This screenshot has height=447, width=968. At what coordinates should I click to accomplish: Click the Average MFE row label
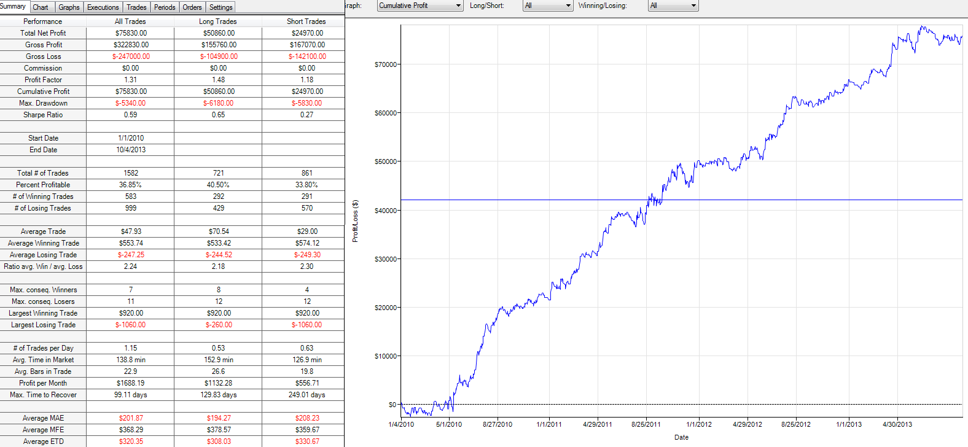[43, 430]
